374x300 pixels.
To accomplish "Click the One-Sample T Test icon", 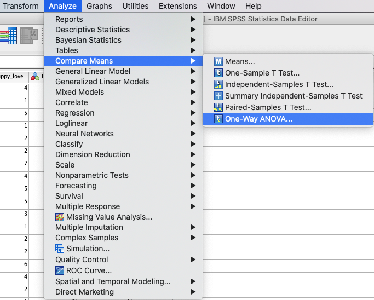I will tap(218, 73).
